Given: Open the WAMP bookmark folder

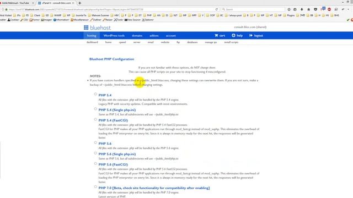Looking at the screenshot, I should pyautogui.click(x=56, y=15).
